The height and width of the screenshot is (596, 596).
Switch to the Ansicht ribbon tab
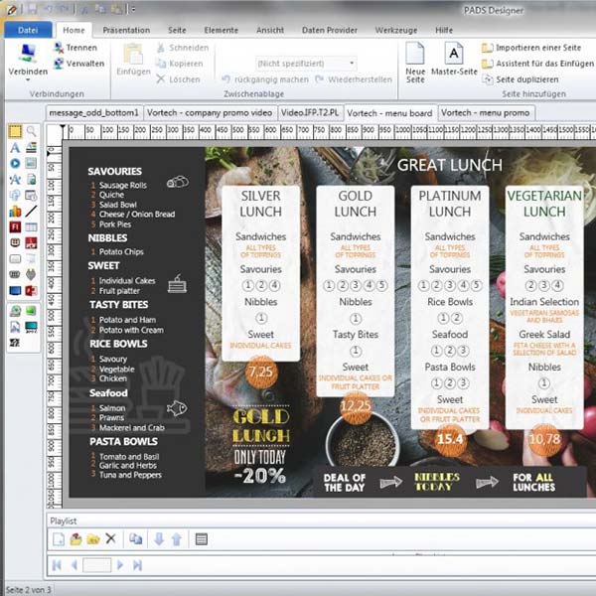270,30
